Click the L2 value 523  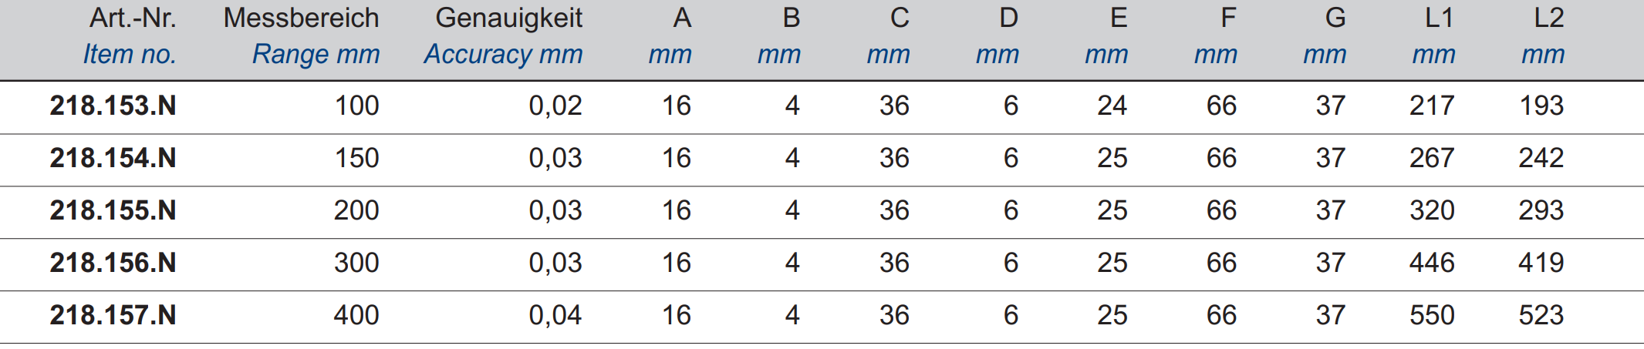(x=1541, y=315)
